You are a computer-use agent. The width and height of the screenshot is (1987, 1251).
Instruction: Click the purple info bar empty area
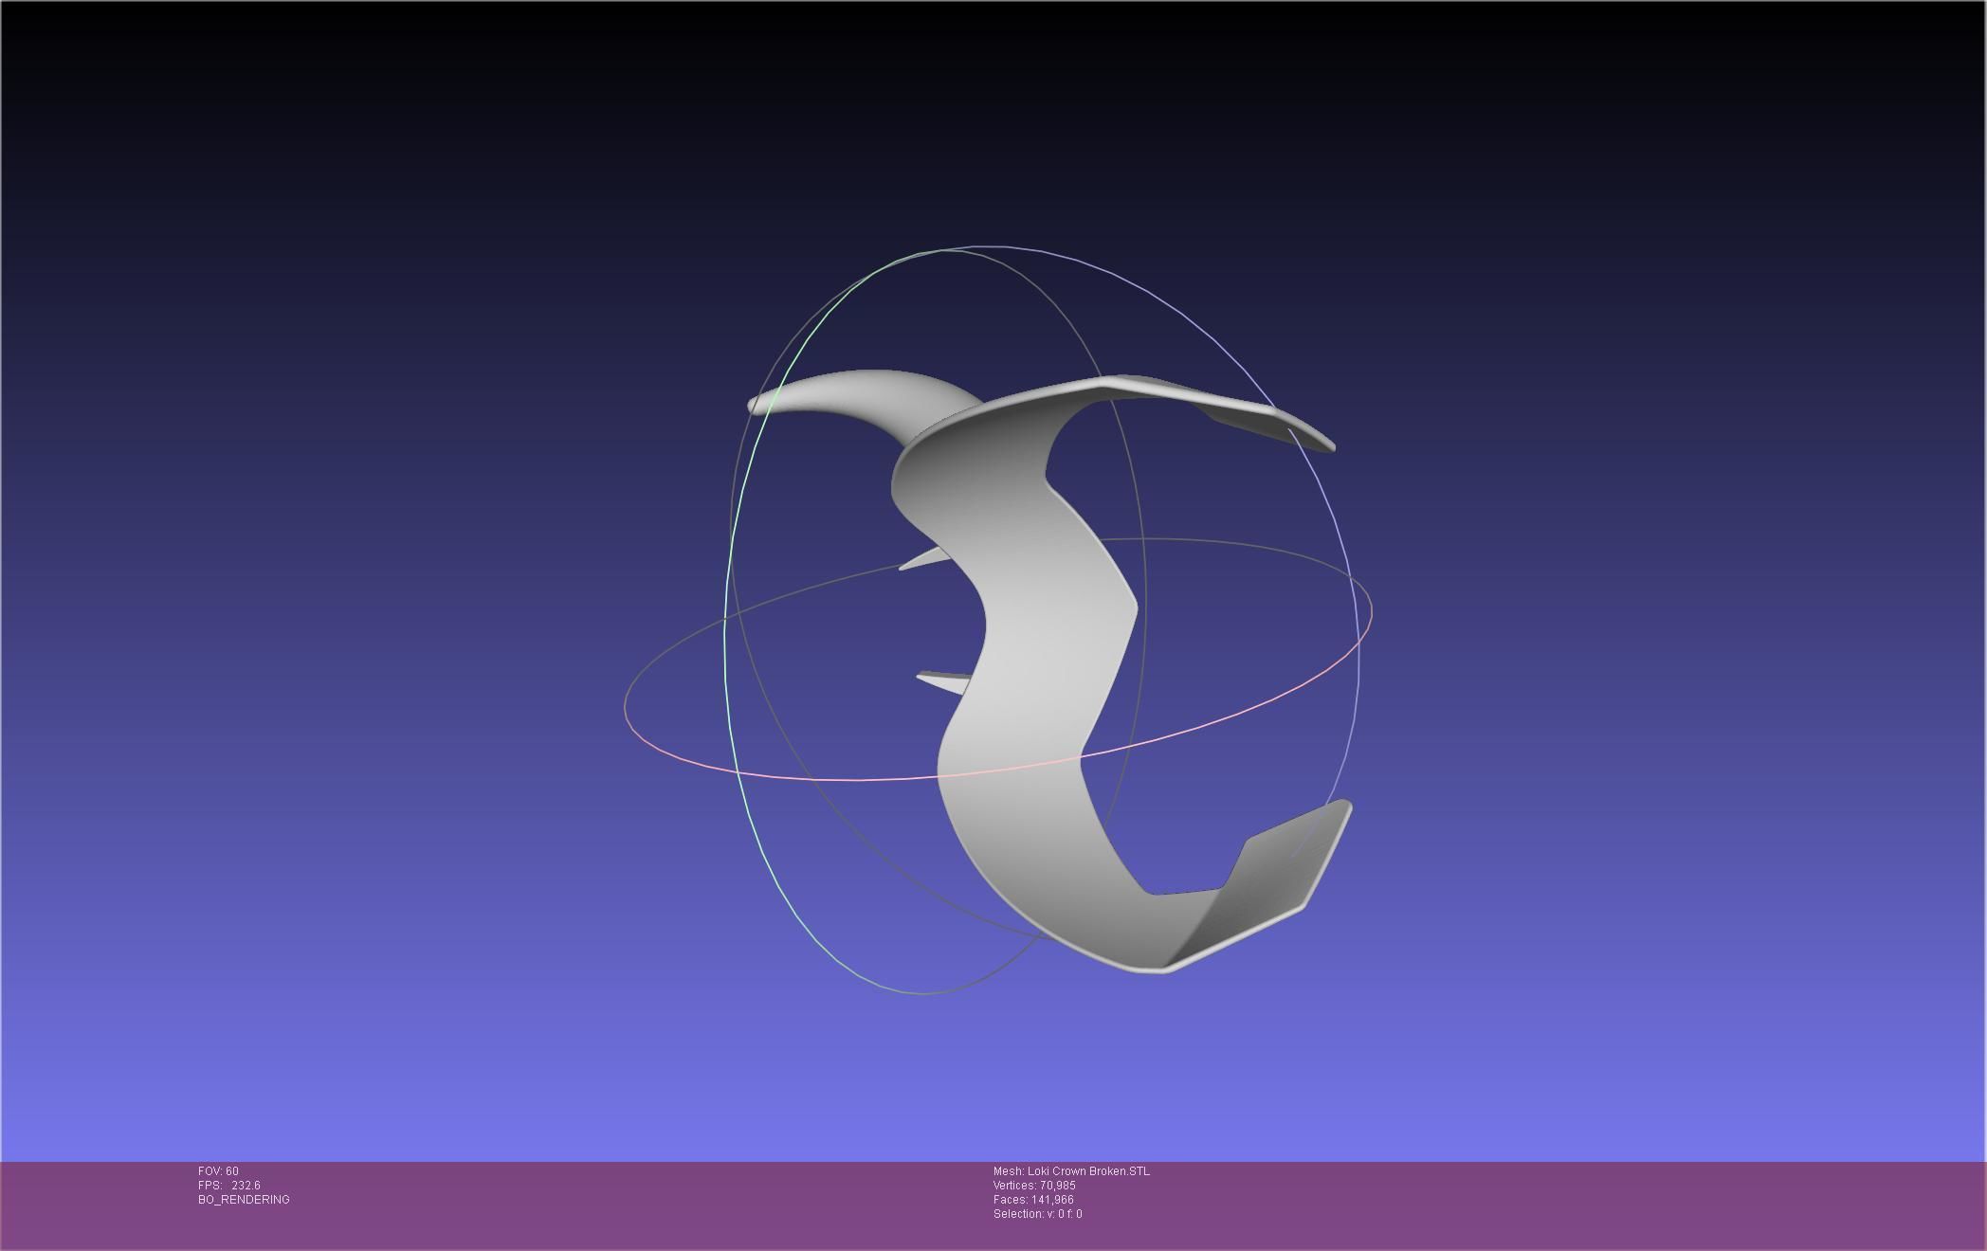click(1517, 1204)
